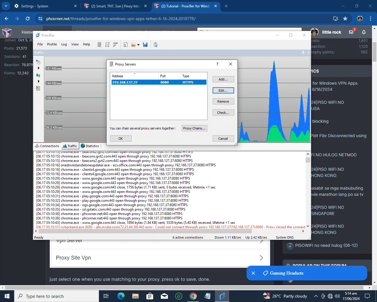
Task: Click the install app icon in address bar
Action: click(x=335, y=19)
